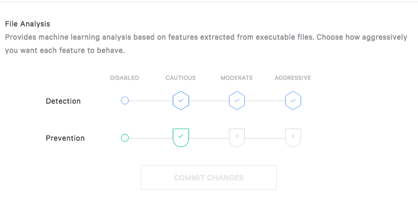Click the AGGRESSIVE column label
Image resolution: width=418 pixels, height=200 pixels.
click(293, 78)
